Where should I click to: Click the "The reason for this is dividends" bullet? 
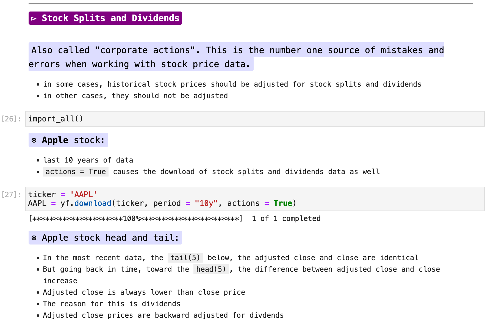(112, 304)
